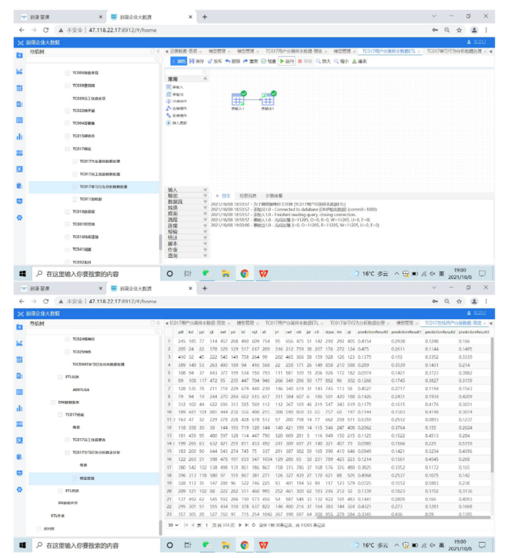This screenshot has height=558, width=506.
Task: Click the predictionResult1 column header
Action: (405, 332)
